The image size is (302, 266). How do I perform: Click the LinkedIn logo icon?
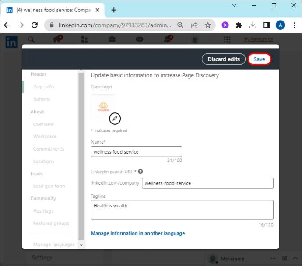point(11,42)
